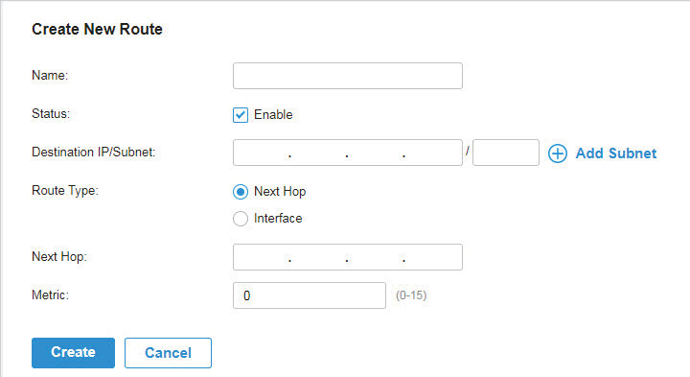Click second octet of Next Hop address field
Viewport: 690px width, 377px height.
[x=318, y=257]
